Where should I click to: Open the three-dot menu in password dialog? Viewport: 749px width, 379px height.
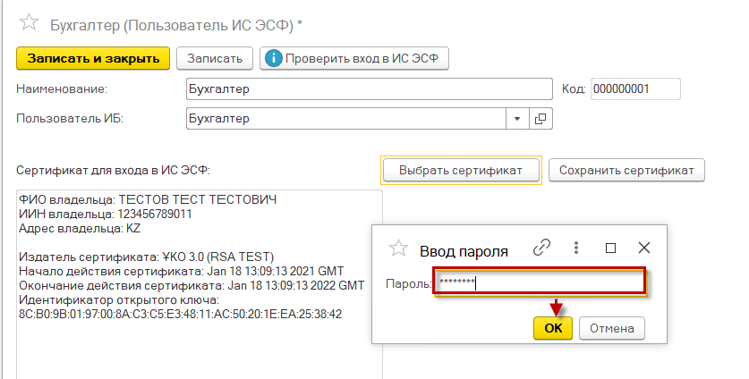576,248
